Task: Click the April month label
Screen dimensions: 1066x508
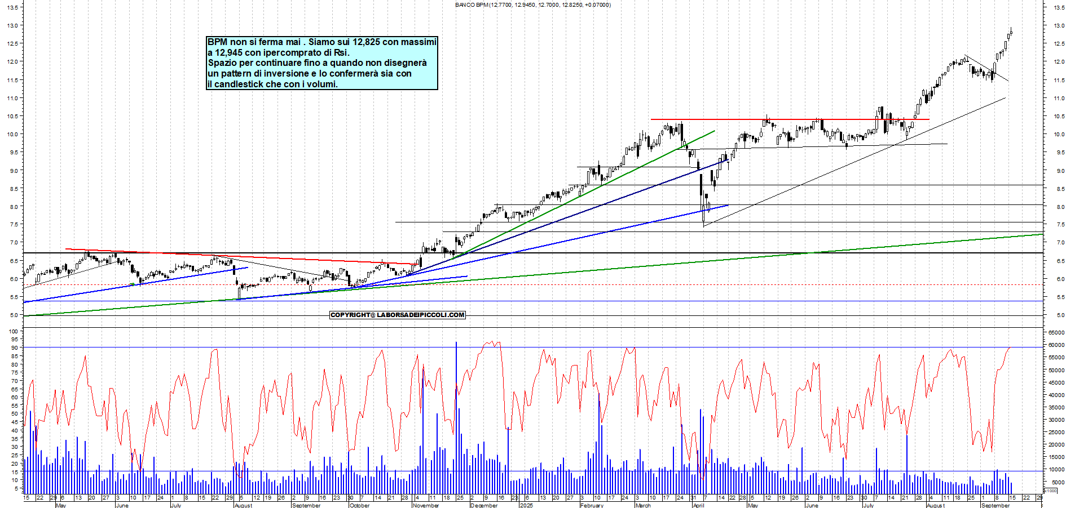Action: [698, 505]
